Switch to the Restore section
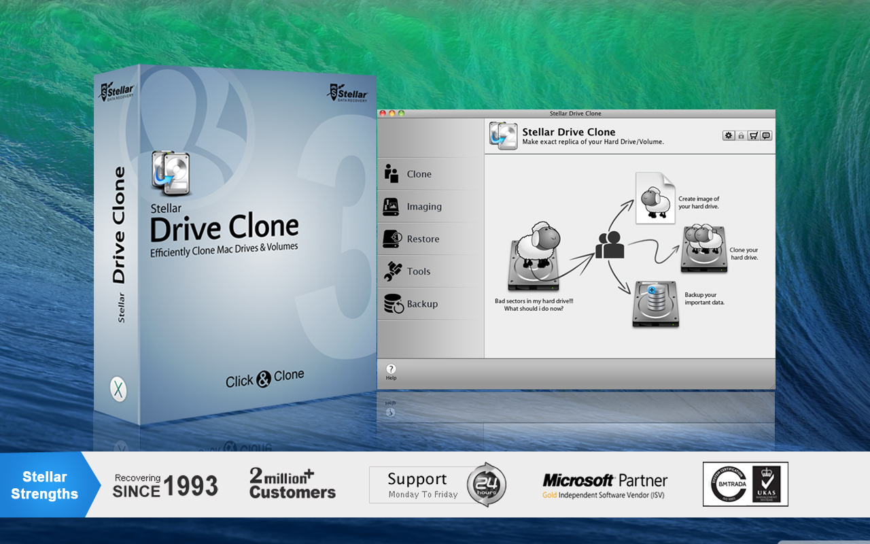 pyautogui.click(x=430, y=239)
